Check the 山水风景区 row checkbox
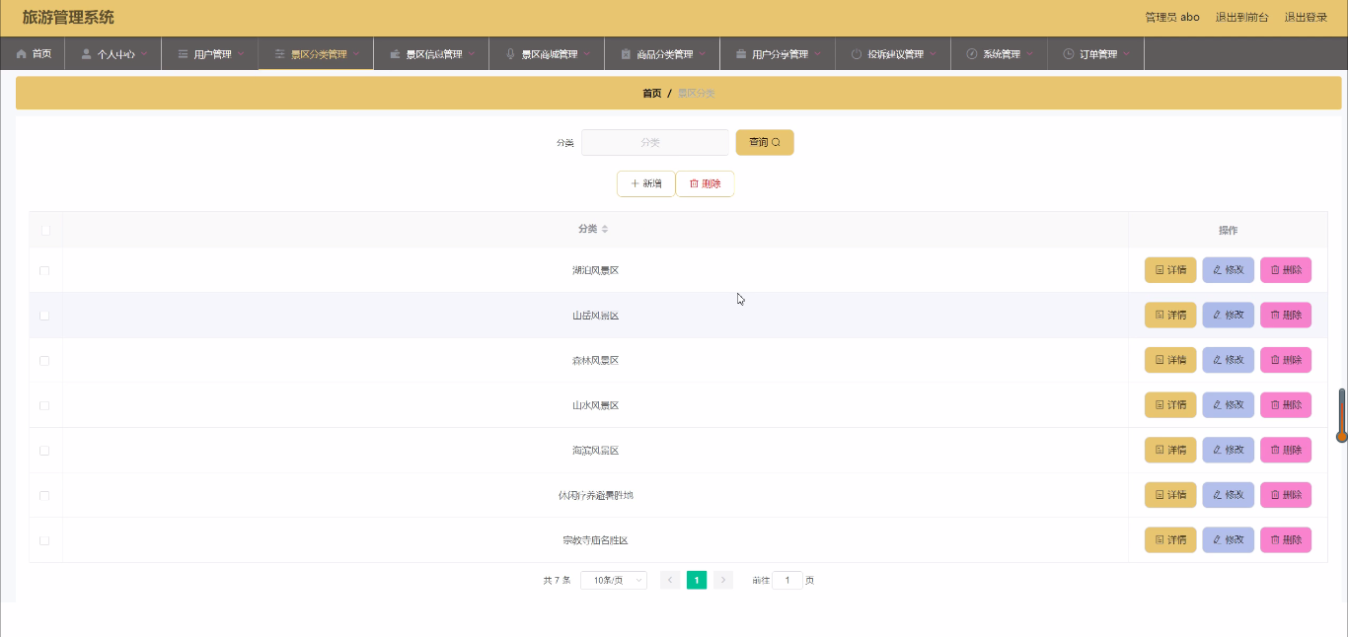The height and width of the screenshot is (637, 1348). coord(44,405)
